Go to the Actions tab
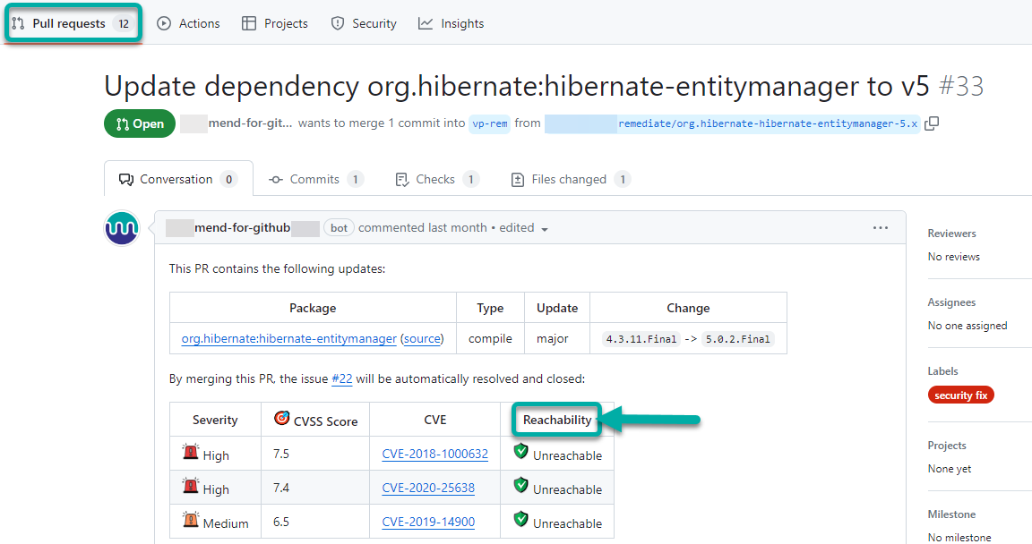 (188, 24)
